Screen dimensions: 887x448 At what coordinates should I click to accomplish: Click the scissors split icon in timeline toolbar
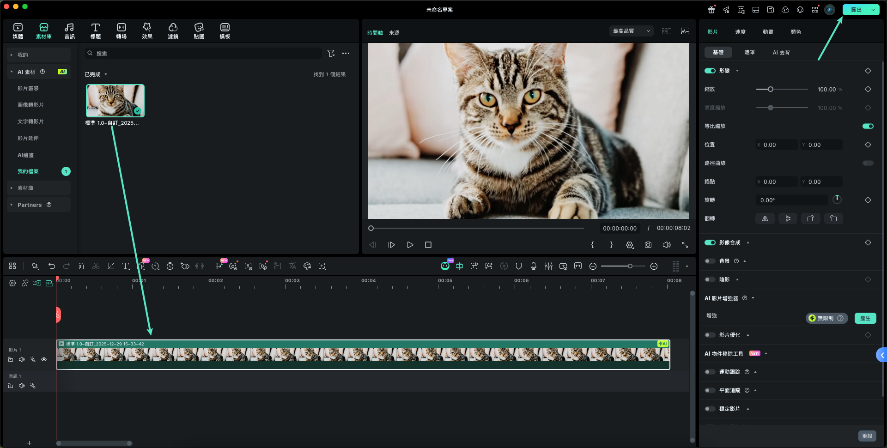pos(96,266)
